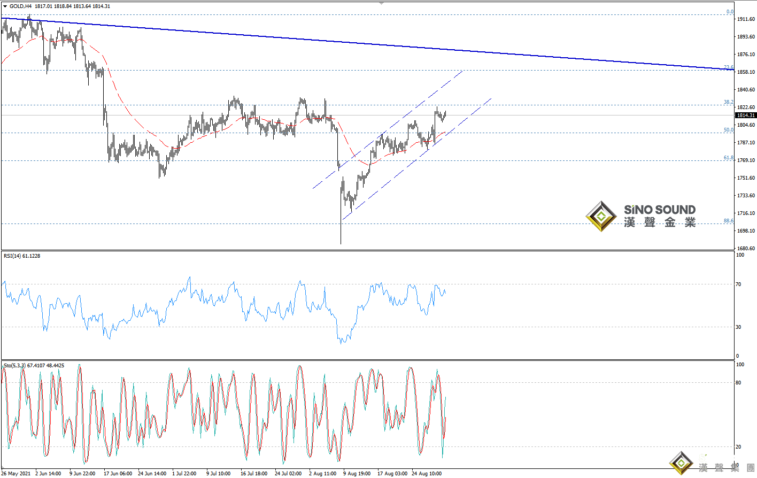Click the 88.6 Fibonacci level label
Screen dimensions: 757x478
point(728,221)
